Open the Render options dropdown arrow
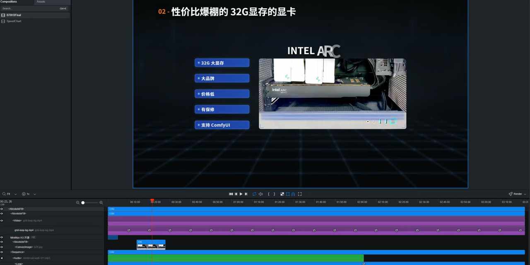The image size is (530, 265). (x=525, y=194)
